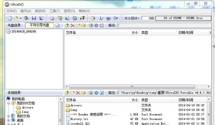Click the right arrow of the image list scrollbar
The height and width of the screenshot is (125, 215).
coord(209,87)
